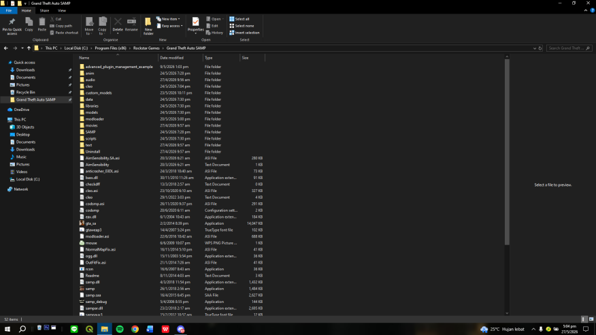
Task: Click the Delete red X icon
Action: pos(118,25)
